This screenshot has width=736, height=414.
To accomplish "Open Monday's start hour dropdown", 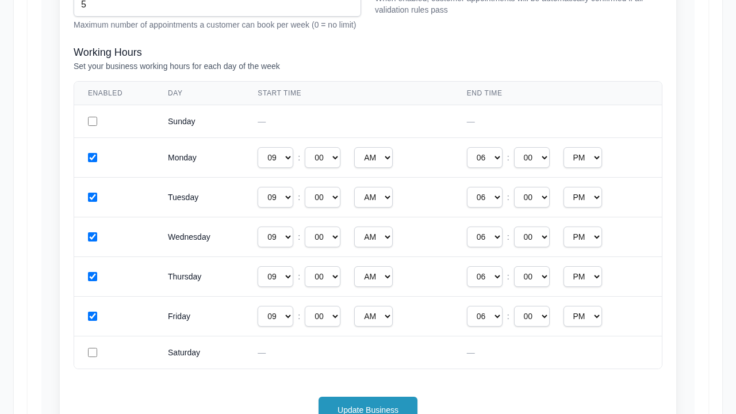I will coord(275,158).
